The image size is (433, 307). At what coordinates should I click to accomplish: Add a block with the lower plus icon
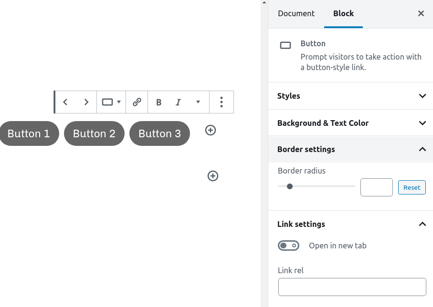pos(212,176)
